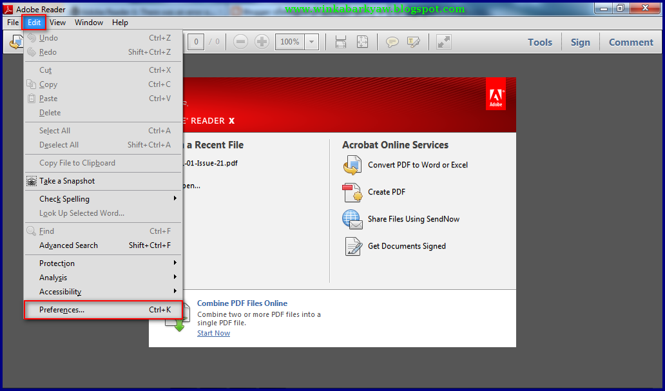Open the View menu
This screenshot has width=665, height=391.
58,23
